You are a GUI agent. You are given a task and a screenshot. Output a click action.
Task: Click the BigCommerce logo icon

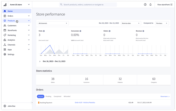5,5
